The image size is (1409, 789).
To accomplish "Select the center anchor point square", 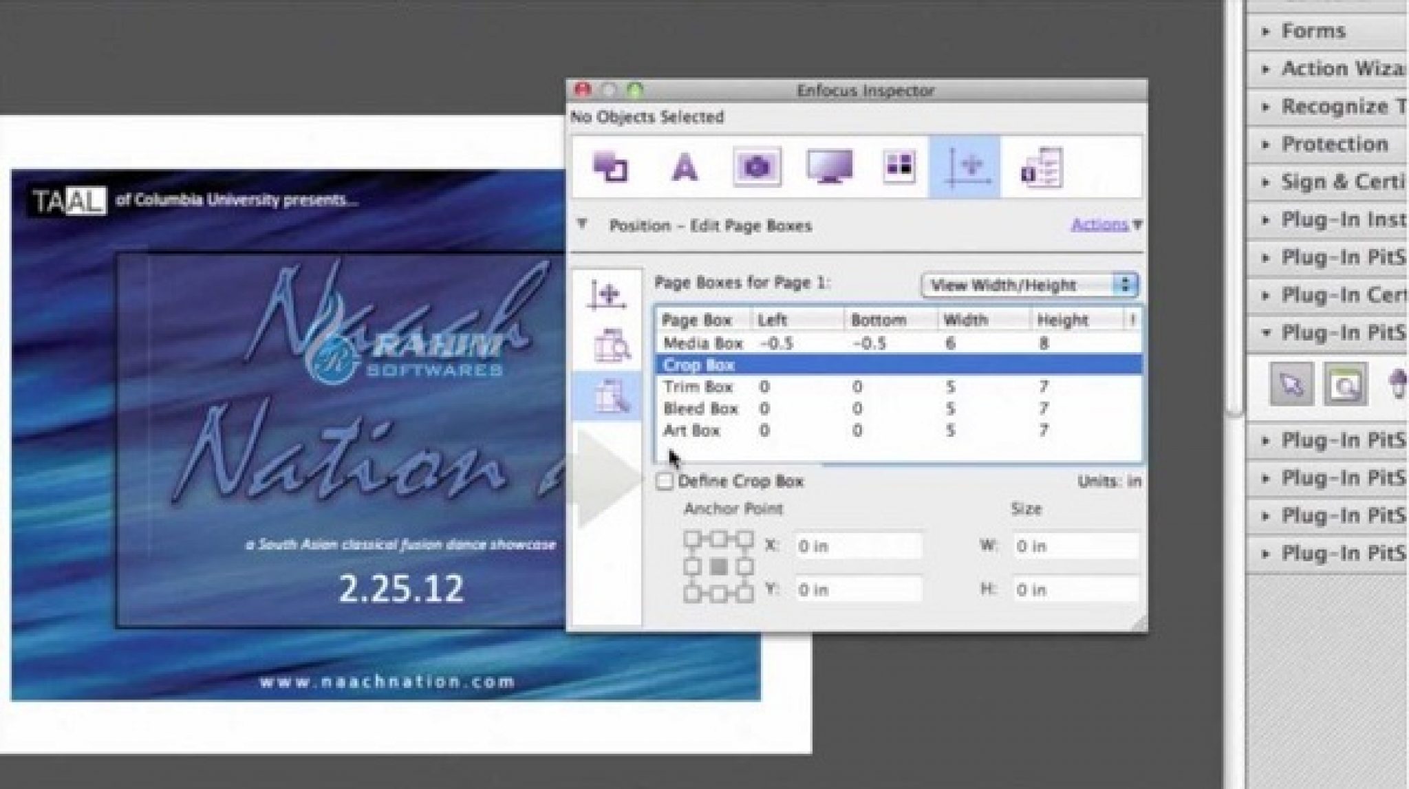I will (719, 567).
